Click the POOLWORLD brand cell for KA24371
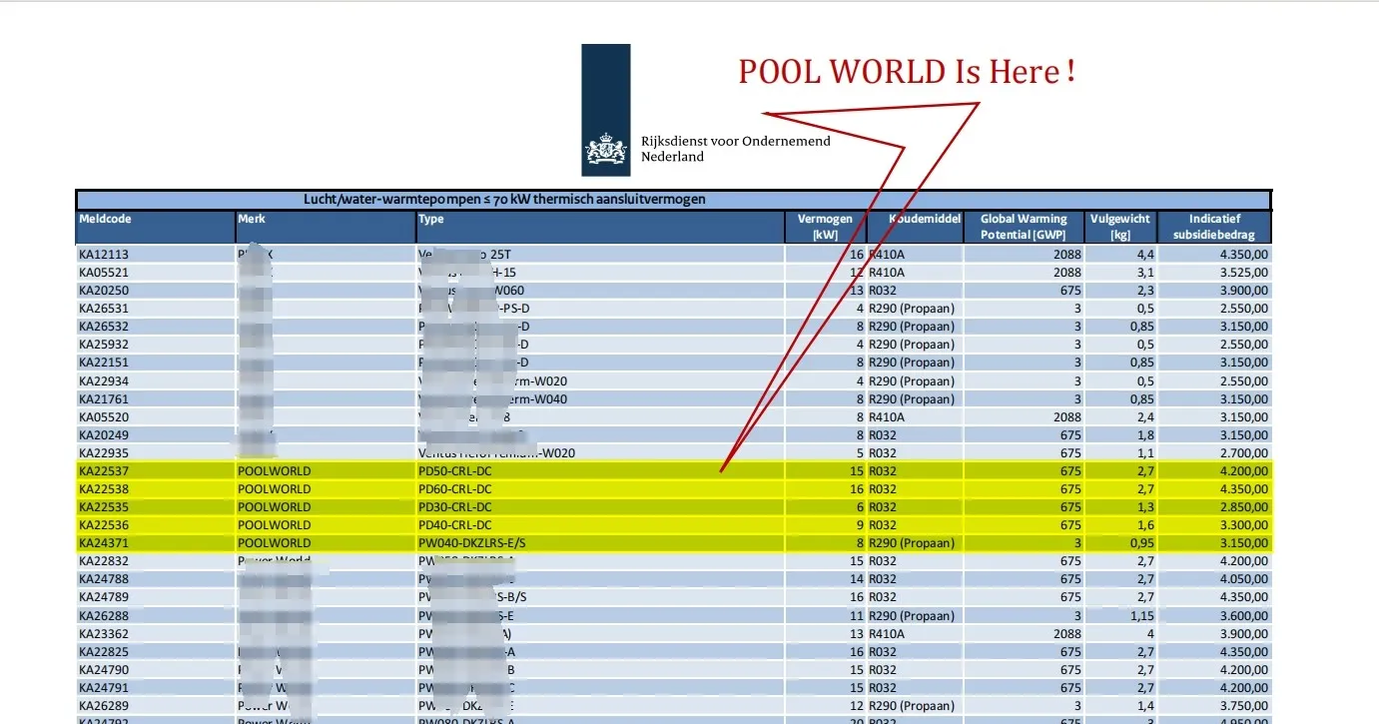This screenshot has height=724, width=1379. click(274, 543)
